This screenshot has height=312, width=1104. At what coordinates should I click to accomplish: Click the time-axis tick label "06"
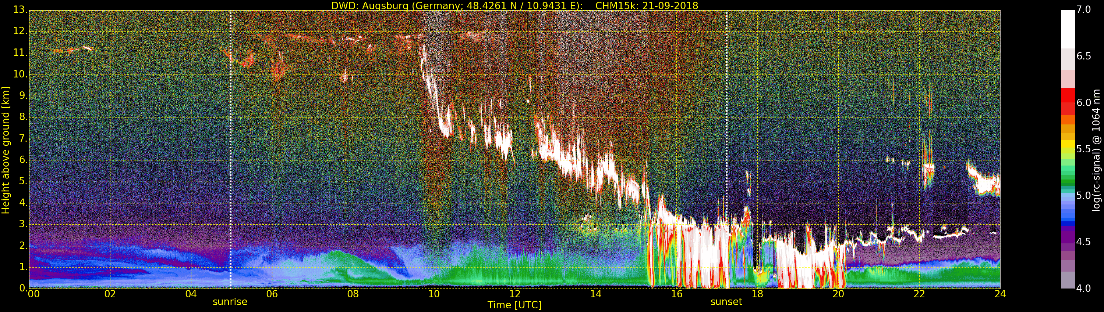(272, 294)
